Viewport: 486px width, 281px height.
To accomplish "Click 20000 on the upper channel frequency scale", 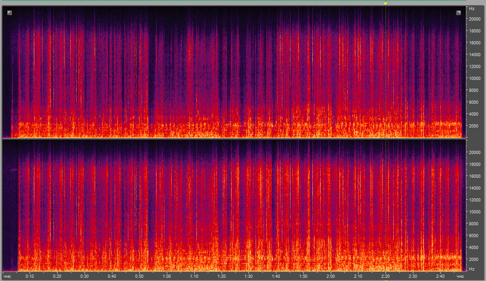I will 475,19.
